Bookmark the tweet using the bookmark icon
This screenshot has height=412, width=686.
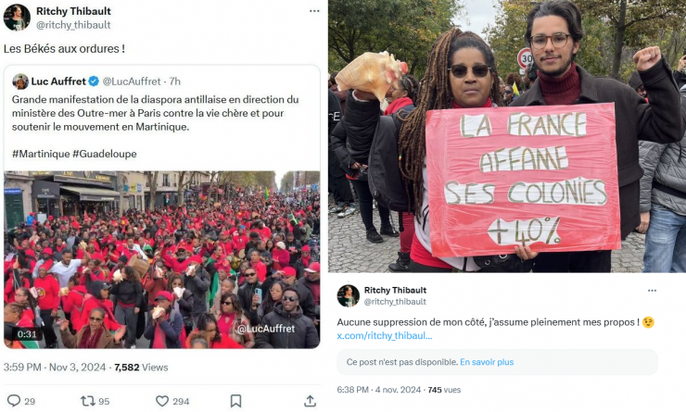tap(235, 401)
